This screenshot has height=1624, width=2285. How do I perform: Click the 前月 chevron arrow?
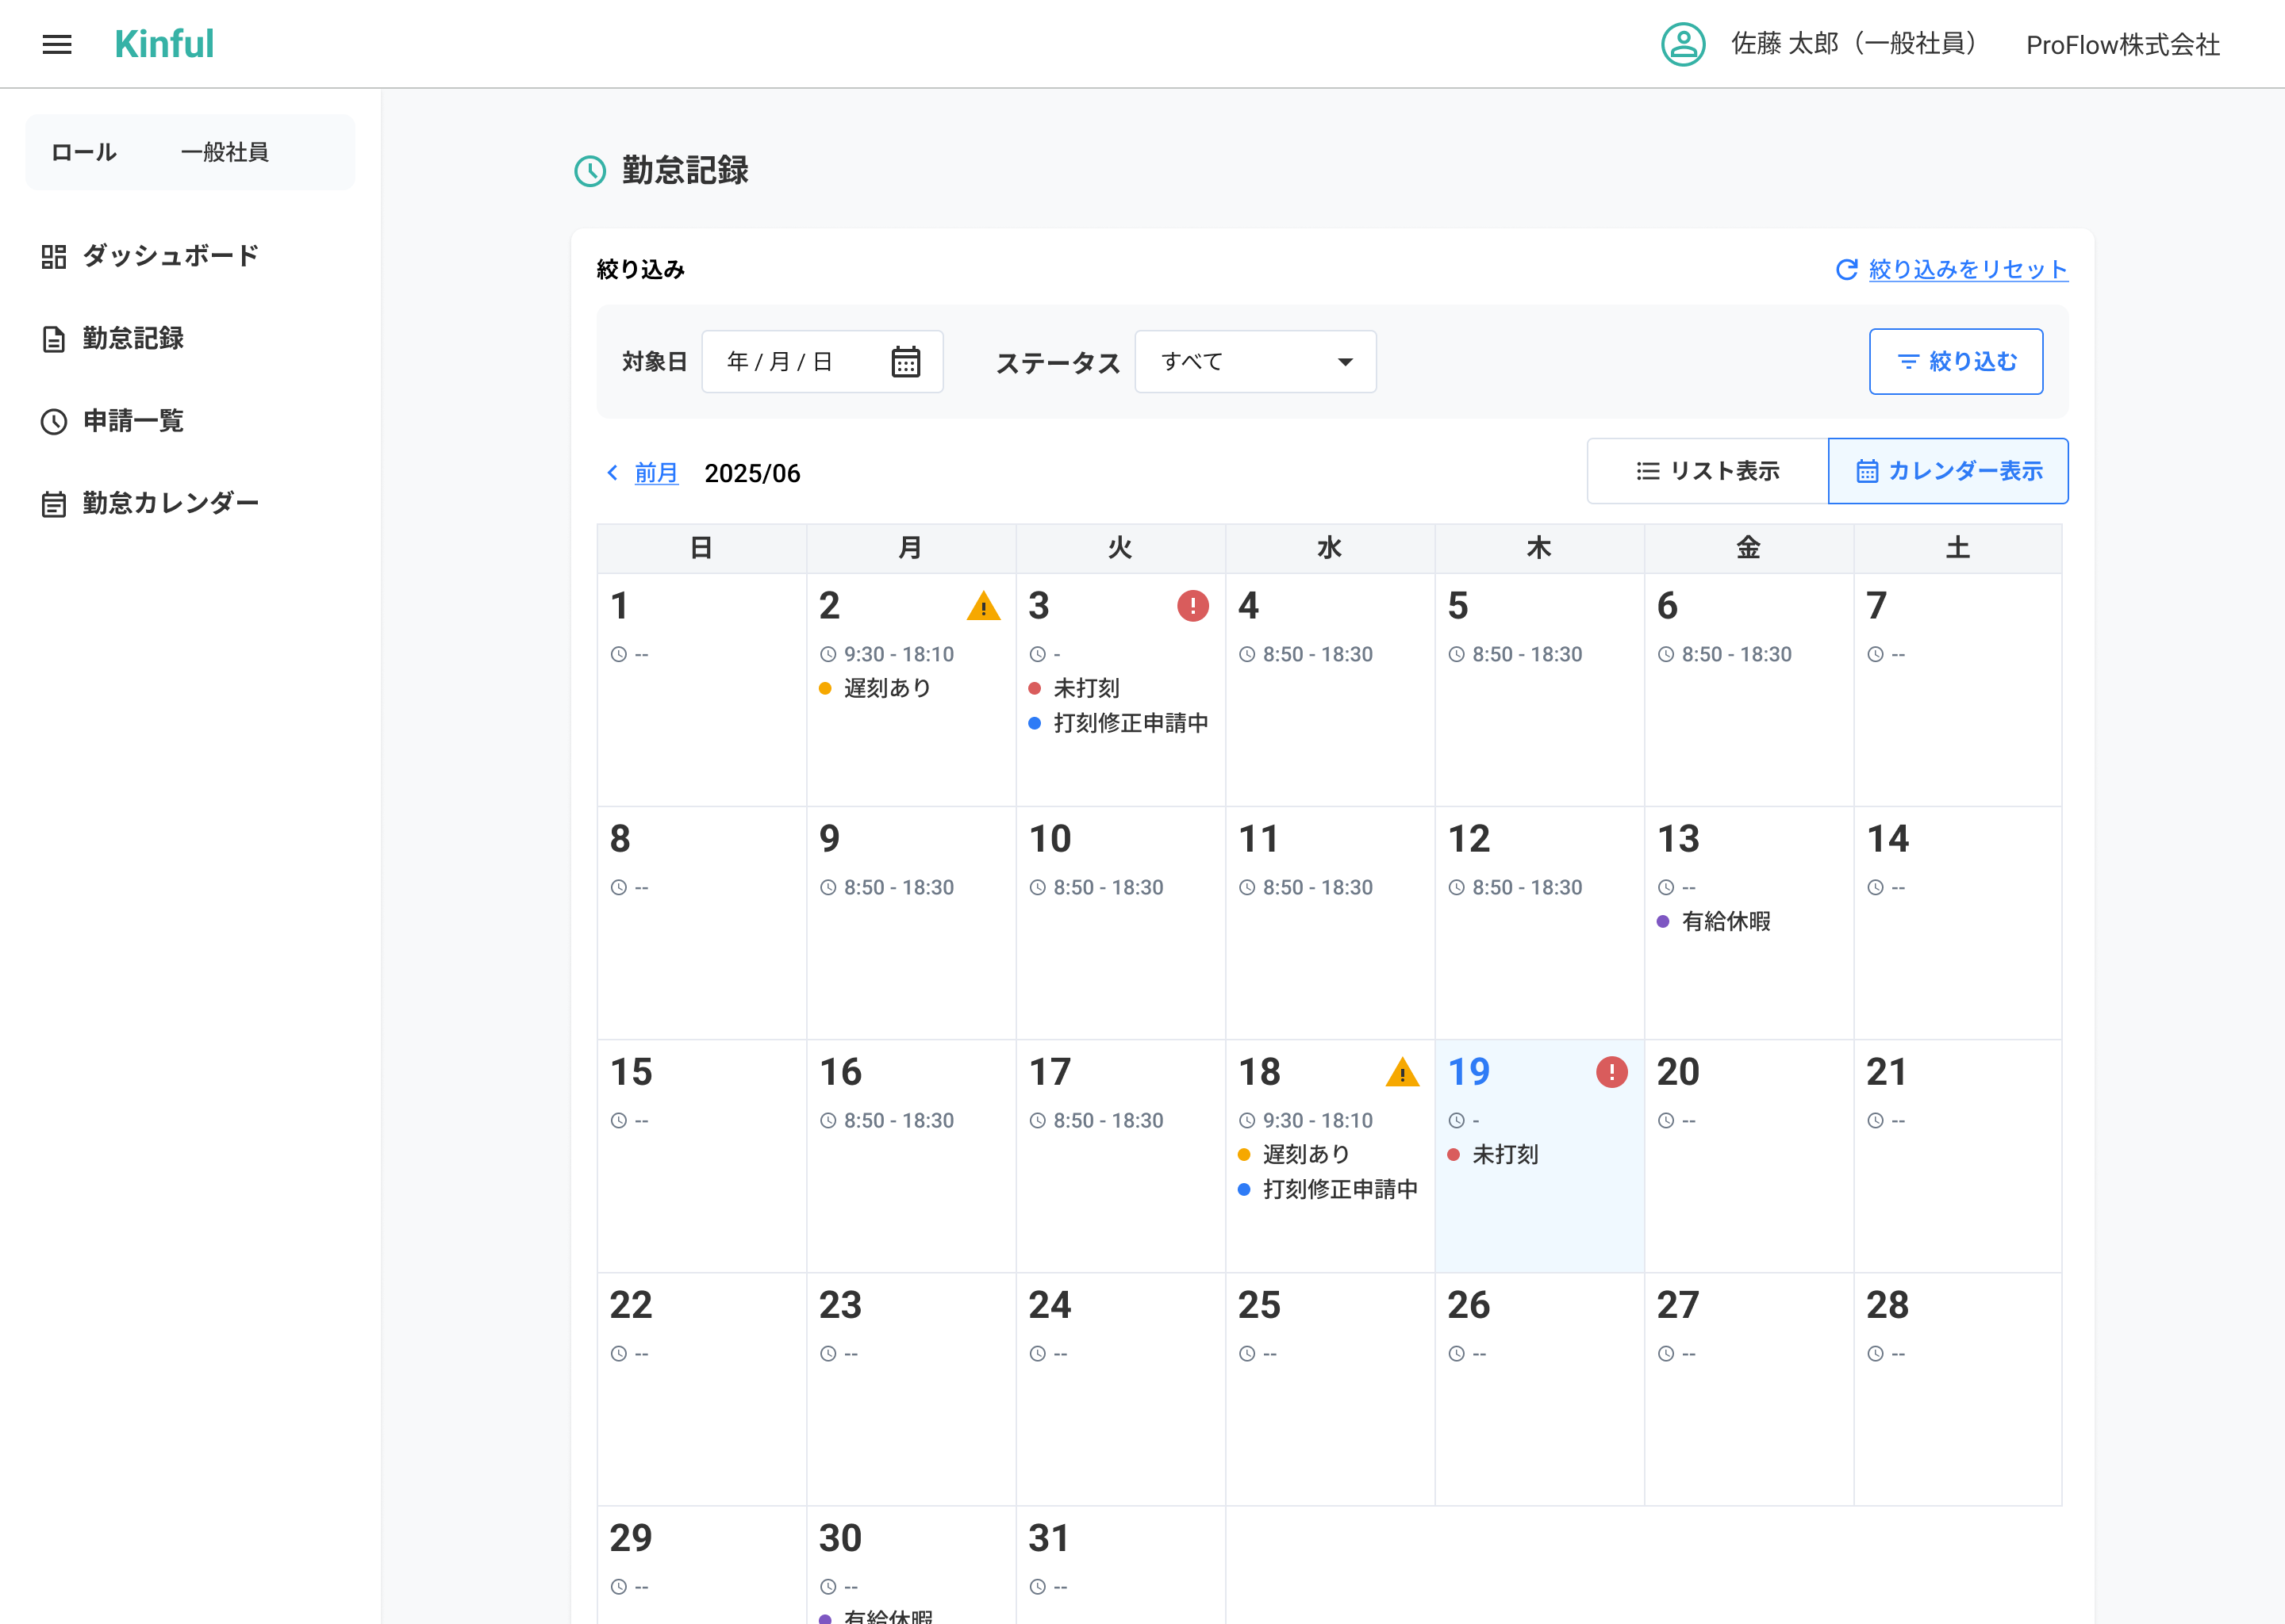(x=613, y=472)
